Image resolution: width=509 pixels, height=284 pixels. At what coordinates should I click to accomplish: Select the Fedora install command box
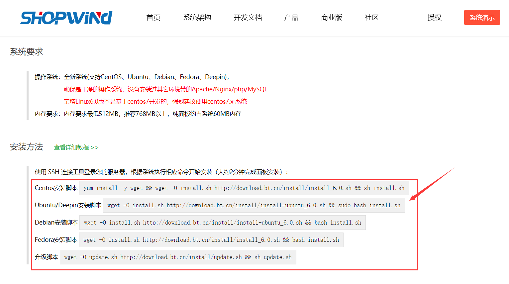pos(211,240)
